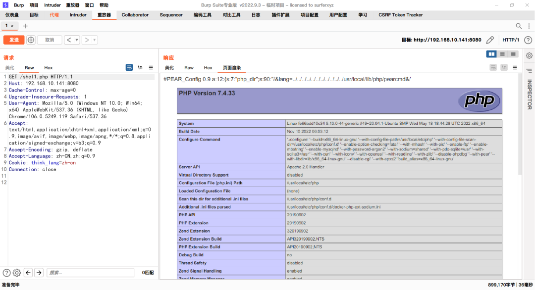
Task: Switch to the 目标 tab
Action: point(34,15)
